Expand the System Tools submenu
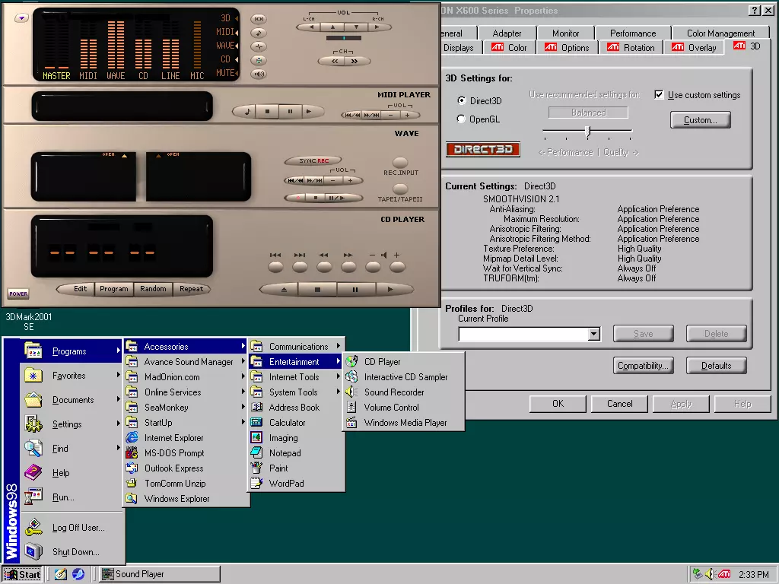This screenshot has width=779, height=584. tap(296, 392)
